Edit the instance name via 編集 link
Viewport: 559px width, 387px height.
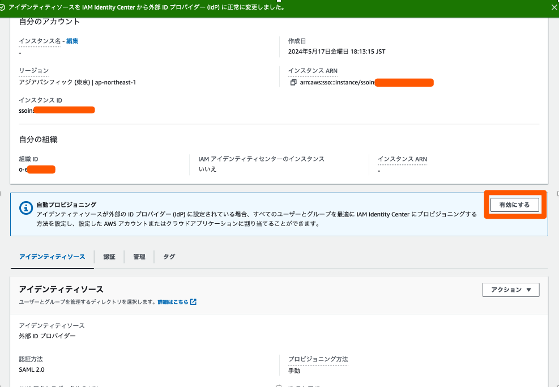tap(72, 41)
